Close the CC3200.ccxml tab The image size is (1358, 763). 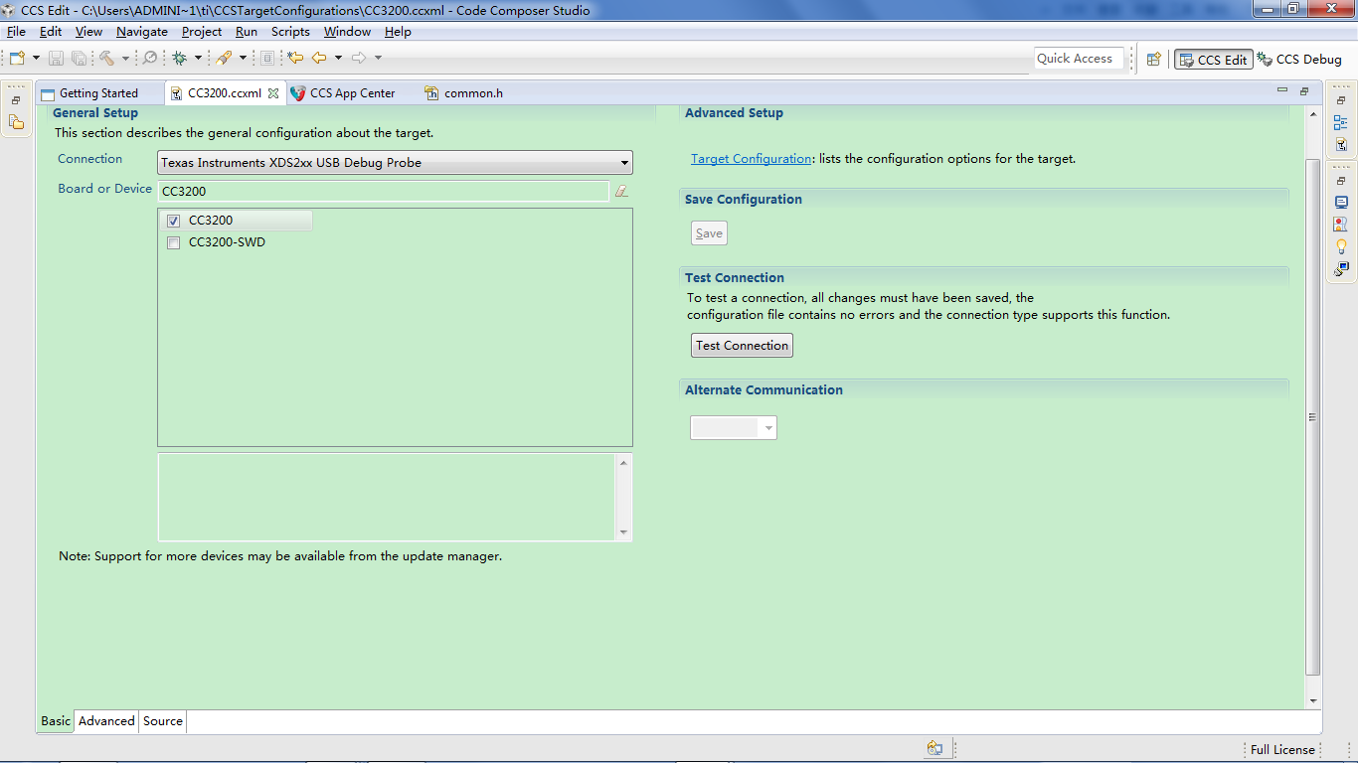[x=274, y=93]
